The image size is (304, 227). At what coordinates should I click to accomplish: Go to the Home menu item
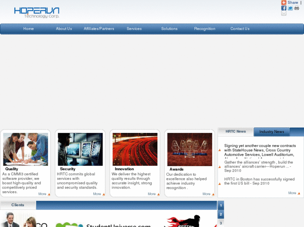point(28,29)
